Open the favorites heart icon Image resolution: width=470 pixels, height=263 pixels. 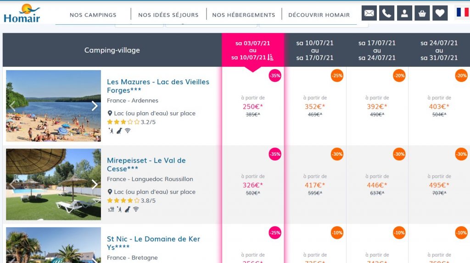coord(440,13)
